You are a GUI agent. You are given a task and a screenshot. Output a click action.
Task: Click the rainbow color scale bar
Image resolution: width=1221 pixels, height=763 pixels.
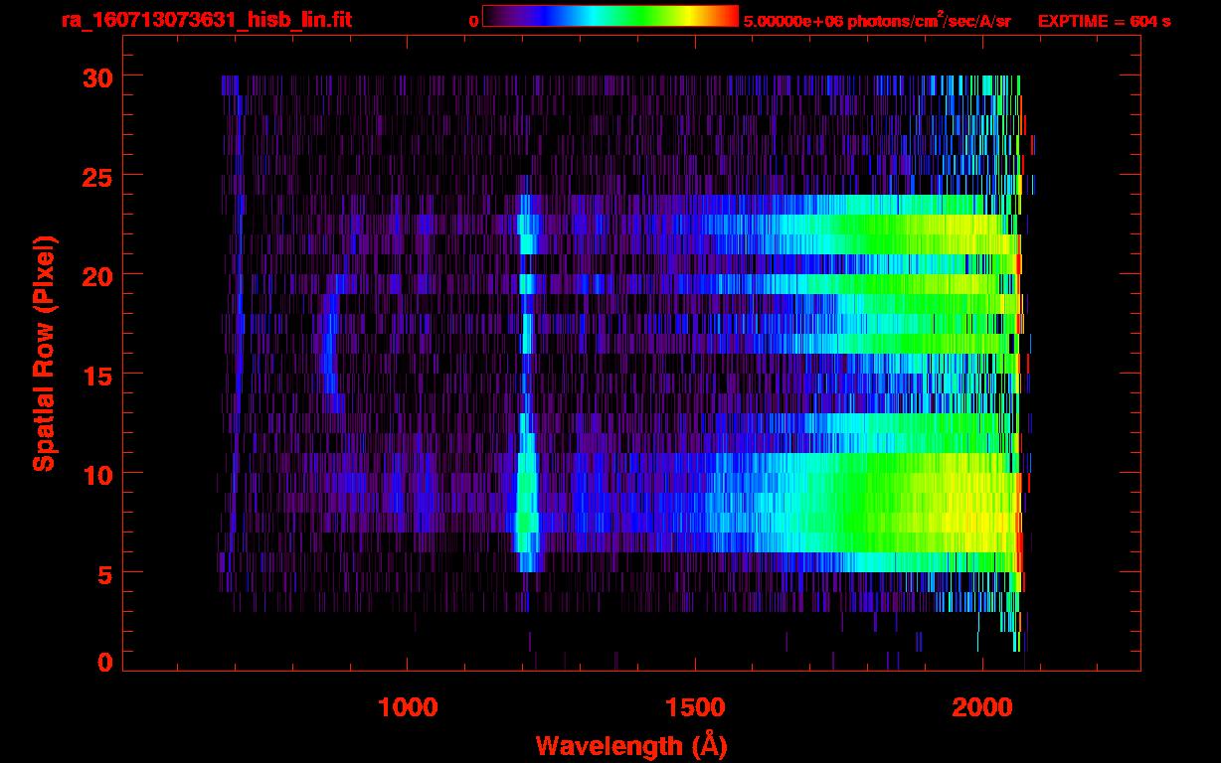pyautogui.click(x=610, y=16)
